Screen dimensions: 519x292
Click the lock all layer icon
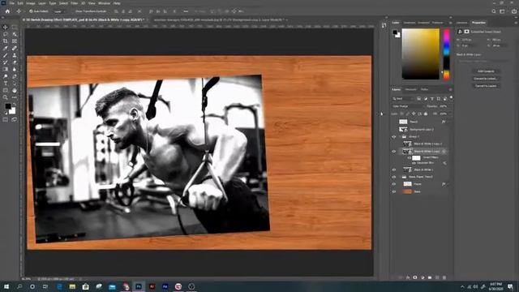click(426, 114)
